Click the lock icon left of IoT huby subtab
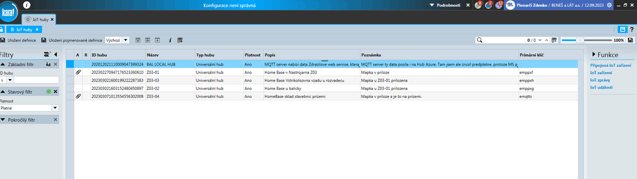 pos(2,29)
